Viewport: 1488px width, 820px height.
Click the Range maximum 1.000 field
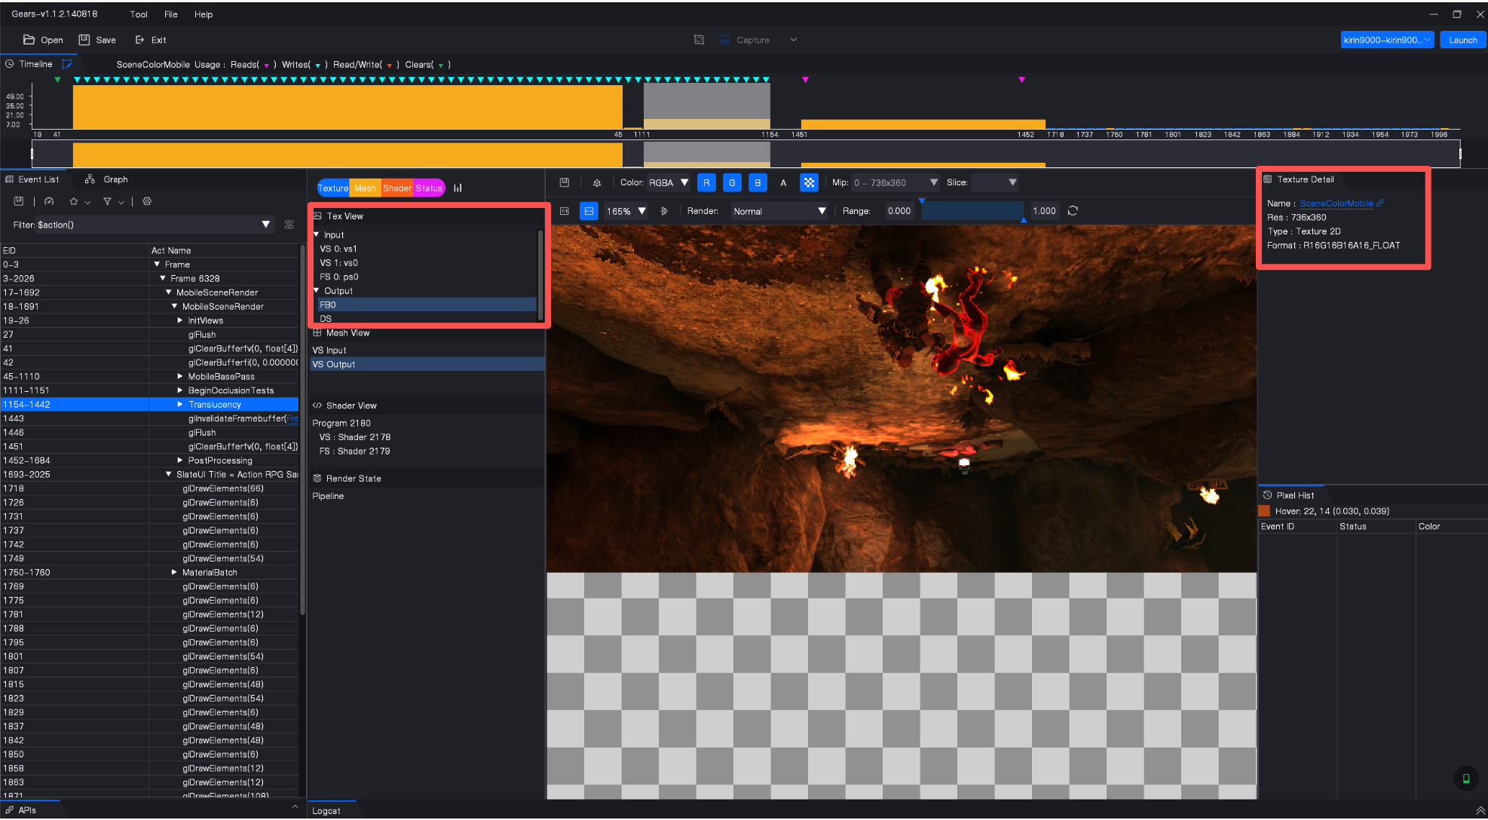click(1044, 211)
